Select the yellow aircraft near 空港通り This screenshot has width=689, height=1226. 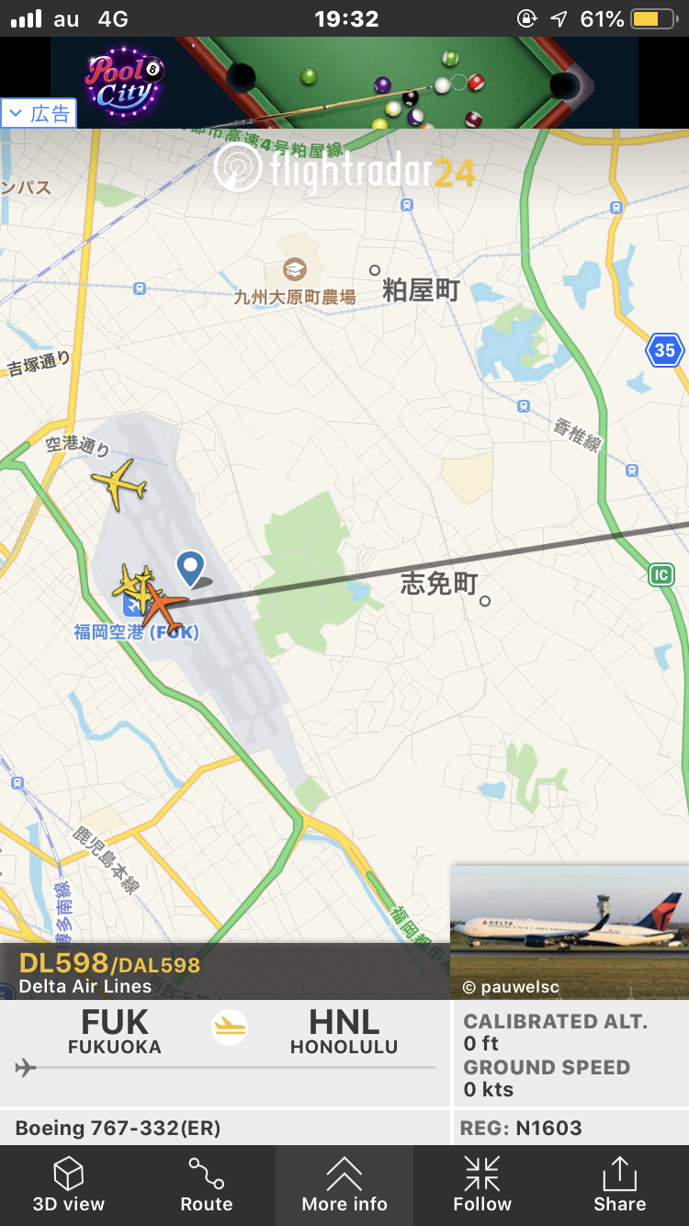coord(119,483)
